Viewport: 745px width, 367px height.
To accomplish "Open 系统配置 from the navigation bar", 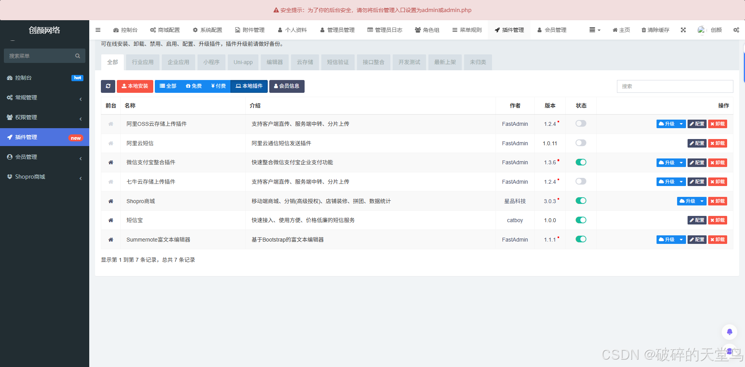I will 208,30.
